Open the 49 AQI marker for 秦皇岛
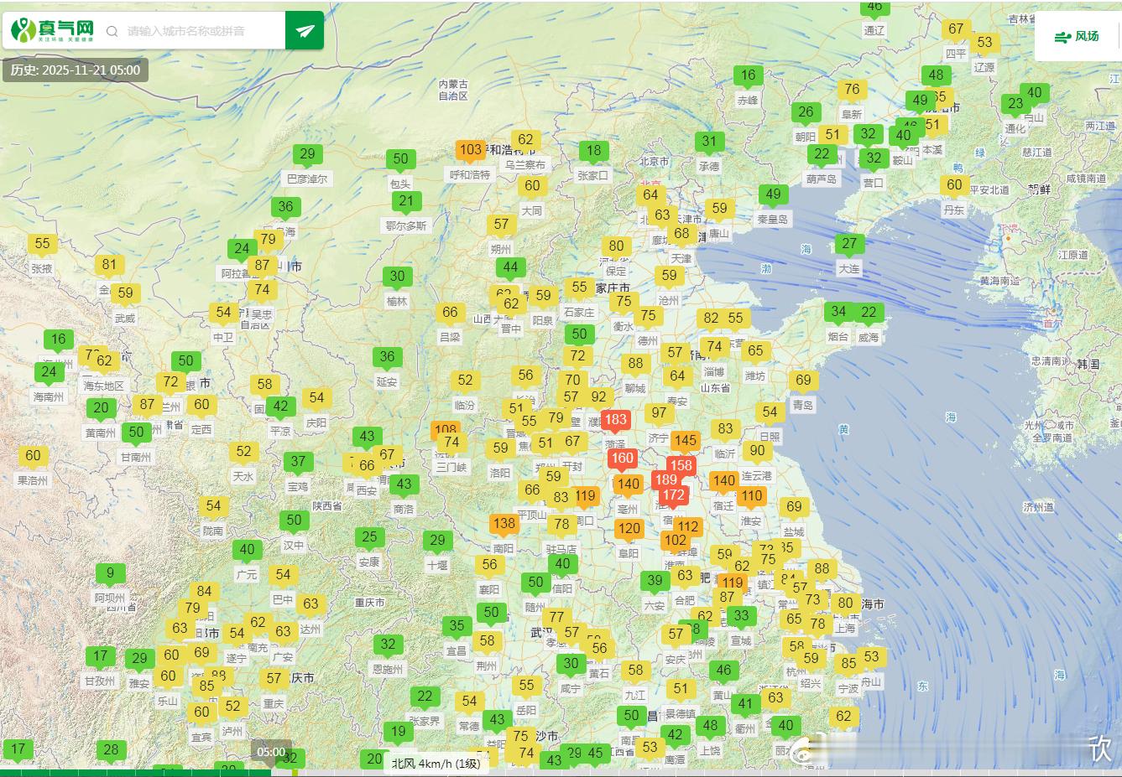Viewport: 1122px width, 777px height. [774, 194]
